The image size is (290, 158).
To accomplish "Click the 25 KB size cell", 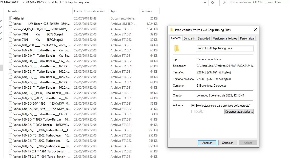I will pyautogui.click(x=154, y=18).
